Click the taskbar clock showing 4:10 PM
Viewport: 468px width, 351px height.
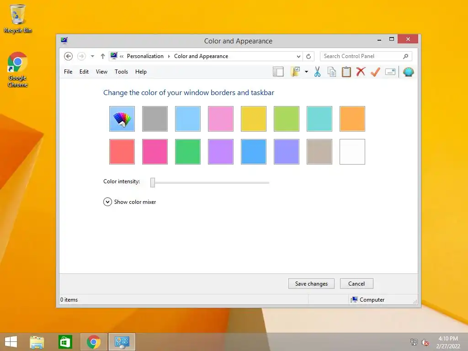[x=448, y=342]
